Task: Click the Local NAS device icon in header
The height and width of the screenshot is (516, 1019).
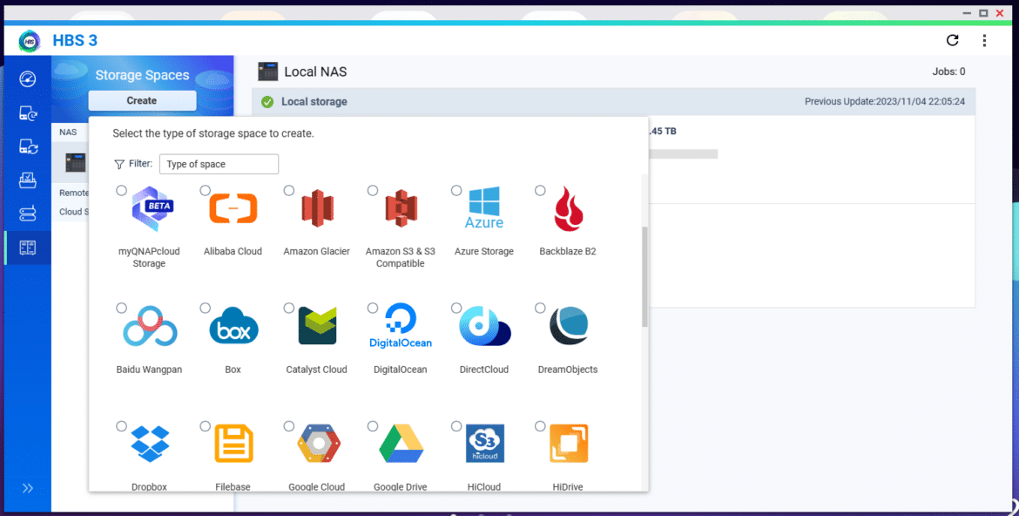Action: tap(267, 71)
